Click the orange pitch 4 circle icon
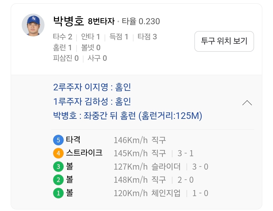The height and width of the screenshot is (211, 273). pos(58,153)
